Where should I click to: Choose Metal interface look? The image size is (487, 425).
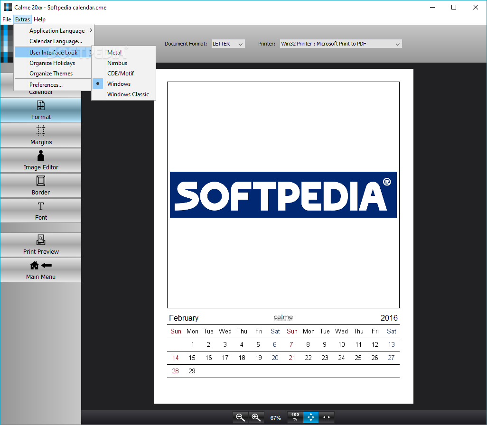click(x=123, y=53)
